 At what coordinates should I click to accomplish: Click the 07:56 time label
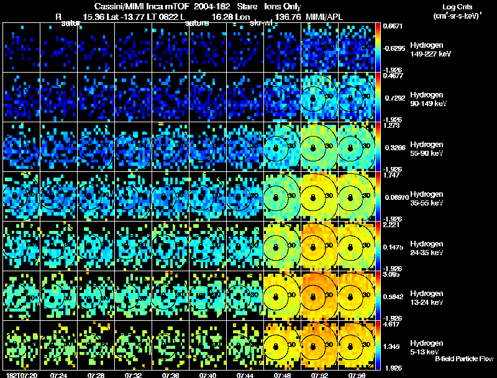(357, 375)
